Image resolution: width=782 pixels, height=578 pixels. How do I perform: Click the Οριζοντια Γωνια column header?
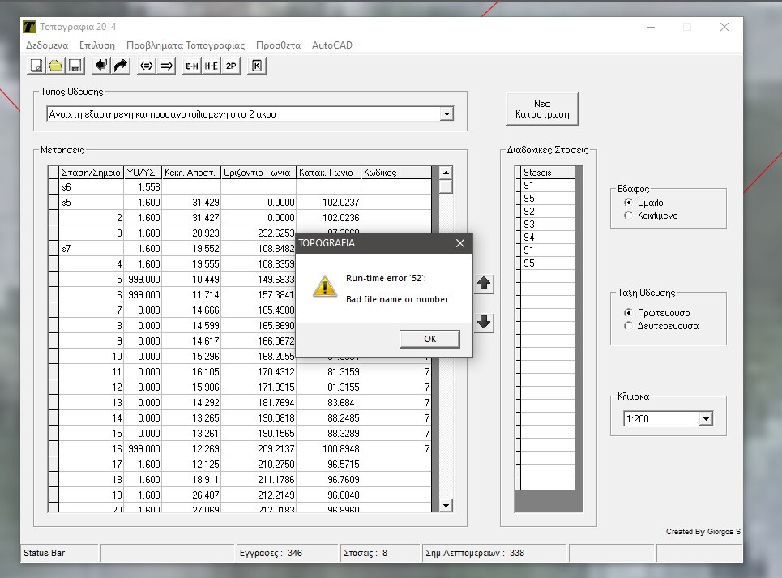(x=259, y=173)
